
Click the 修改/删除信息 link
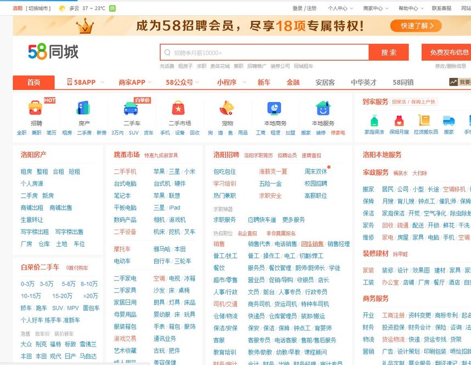[451, 66]
